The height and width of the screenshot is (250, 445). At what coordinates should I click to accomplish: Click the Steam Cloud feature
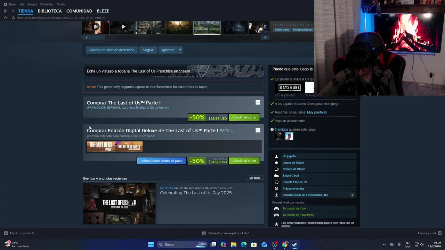tap(314, 176)
